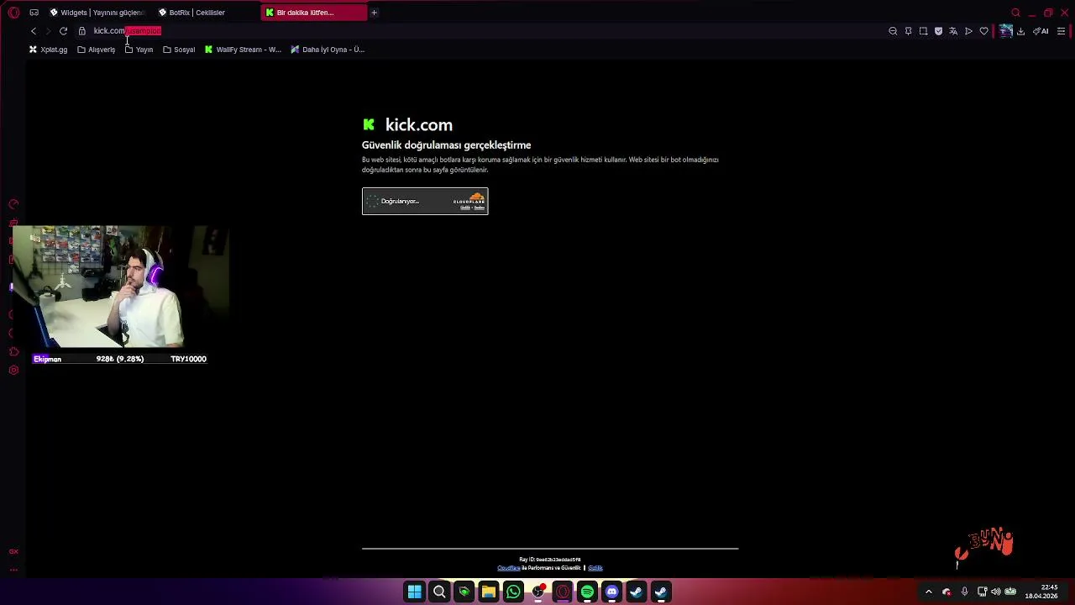Click the tab search magnifier in the title bar

pos(1015,13)
